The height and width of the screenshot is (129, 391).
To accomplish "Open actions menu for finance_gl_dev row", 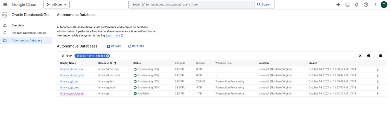I will pos(378,81).
